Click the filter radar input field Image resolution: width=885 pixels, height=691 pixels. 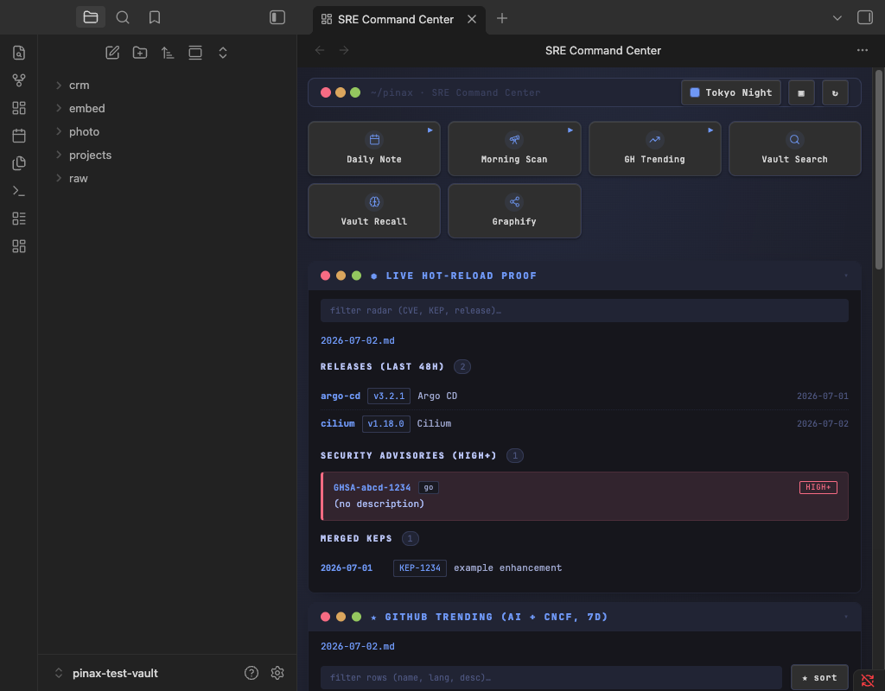(584, 311)
